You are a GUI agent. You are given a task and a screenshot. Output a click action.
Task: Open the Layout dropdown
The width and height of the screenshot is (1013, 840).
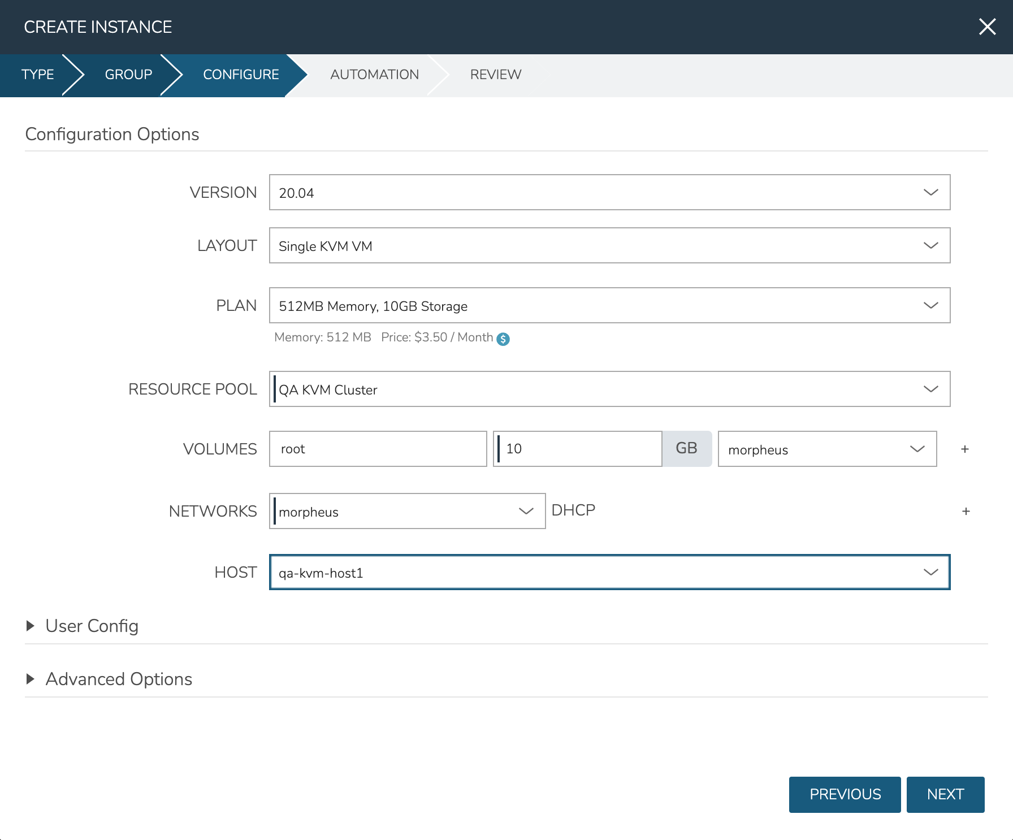pos(609,245)
